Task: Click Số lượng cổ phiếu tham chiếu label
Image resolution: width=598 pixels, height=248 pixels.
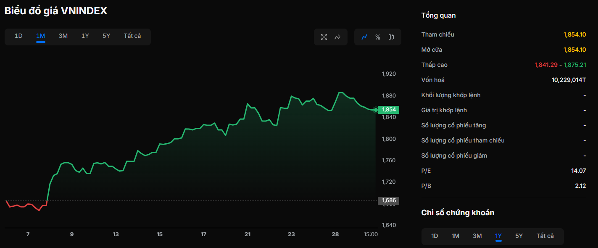Action: [x=463, y=140]
